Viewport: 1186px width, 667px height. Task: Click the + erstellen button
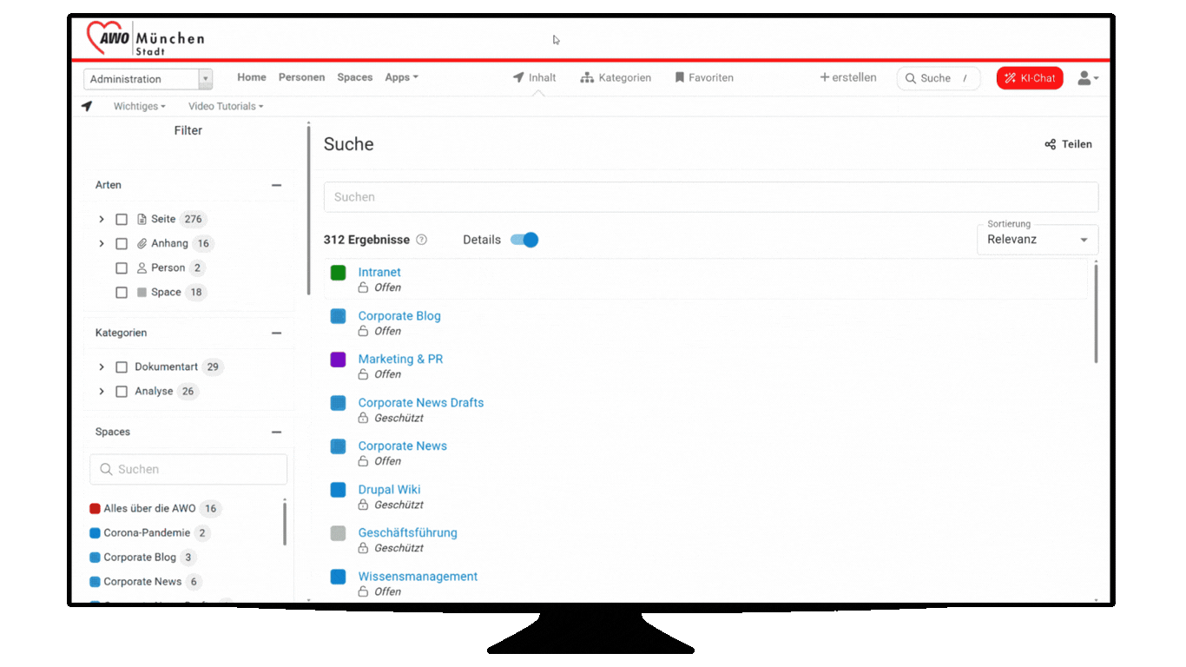[x=848, y=77]
